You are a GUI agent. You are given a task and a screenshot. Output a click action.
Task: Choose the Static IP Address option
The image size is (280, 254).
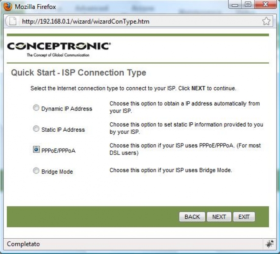tap(36, 129)
